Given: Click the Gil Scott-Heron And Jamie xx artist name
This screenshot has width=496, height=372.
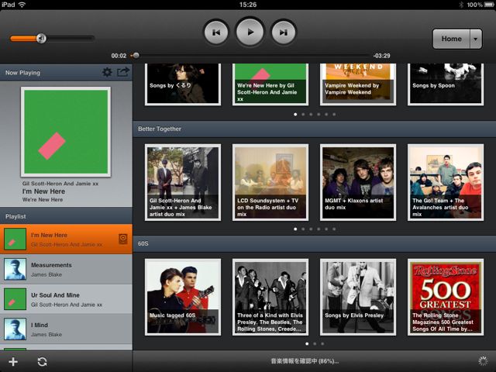Looking at the screenshot, I should click(x=60, y=184).
